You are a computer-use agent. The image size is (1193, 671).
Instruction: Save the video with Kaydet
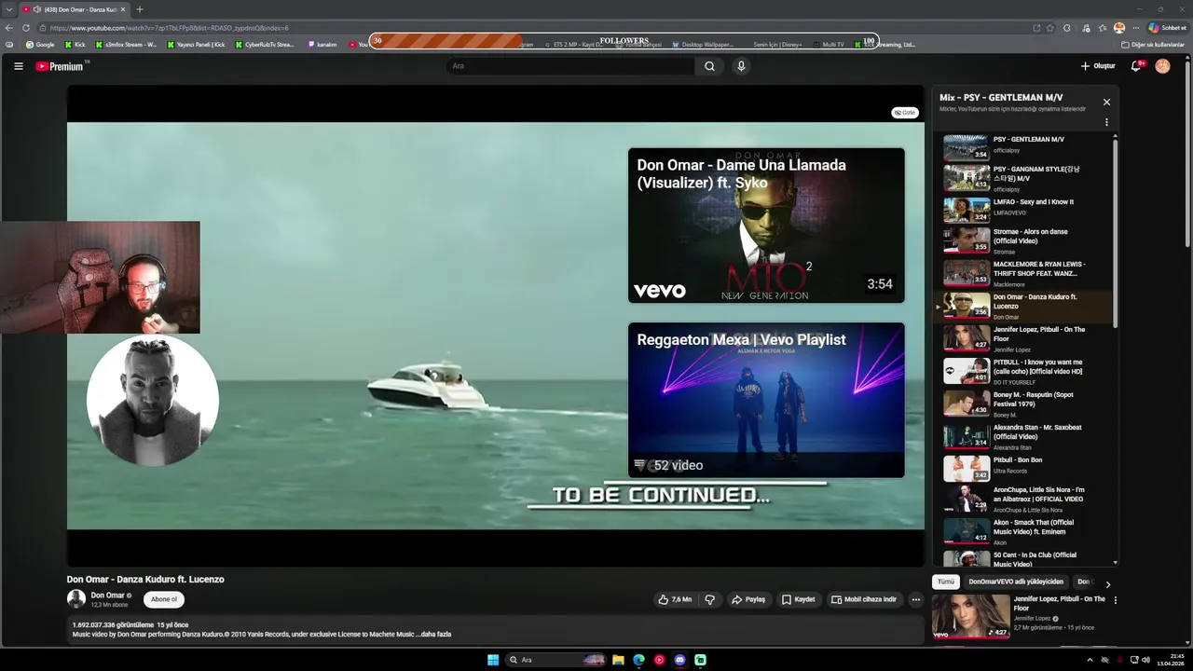pos(798,599)
